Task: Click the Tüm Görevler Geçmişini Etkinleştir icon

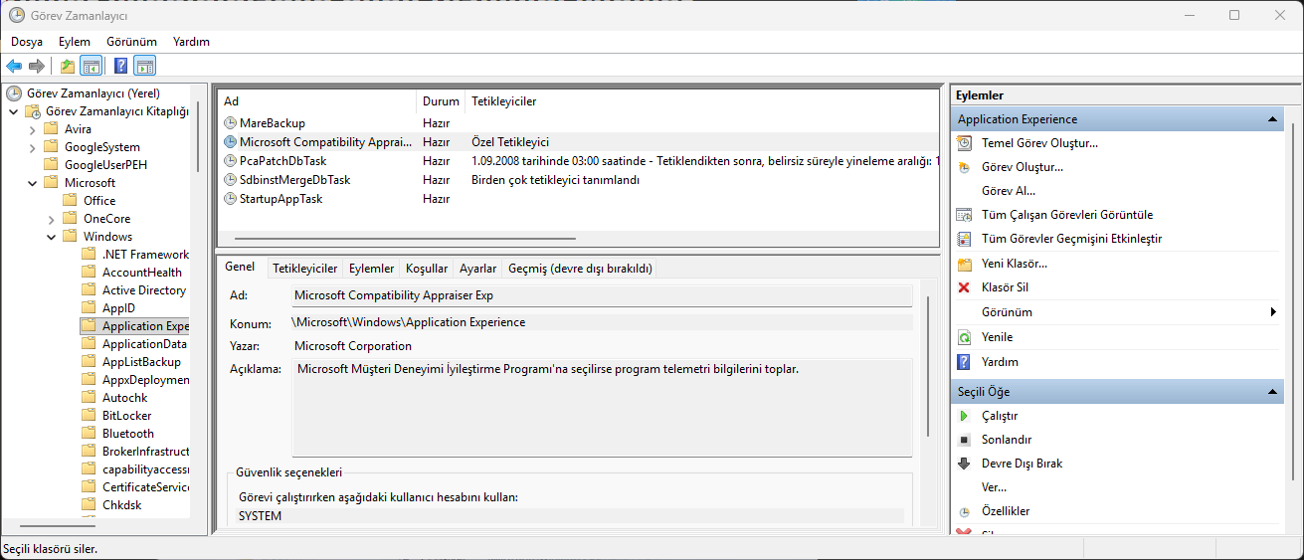Action: pyautogui.click(x=964, y=239)
